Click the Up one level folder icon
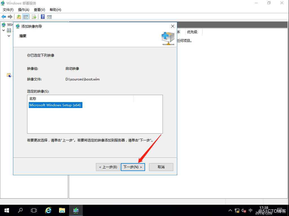This screenshot has height=216, width=289. (x=19, y=17)
